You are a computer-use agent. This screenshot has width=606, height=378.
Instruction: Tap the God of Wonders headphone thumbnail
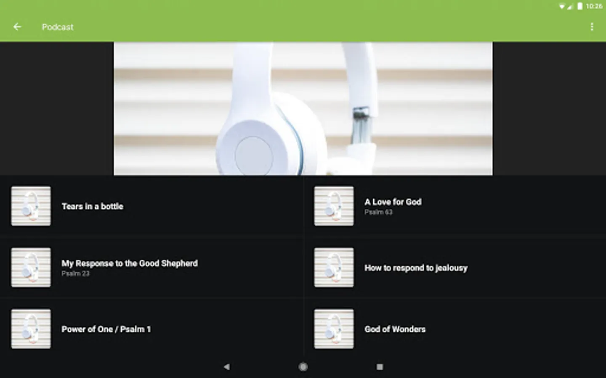pyautogui.click(x=334, y=329)
